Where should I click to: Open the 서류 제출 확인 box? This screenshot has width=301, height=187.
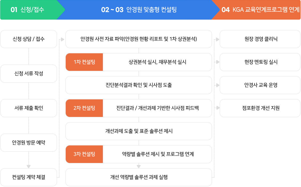click(29, 108)
